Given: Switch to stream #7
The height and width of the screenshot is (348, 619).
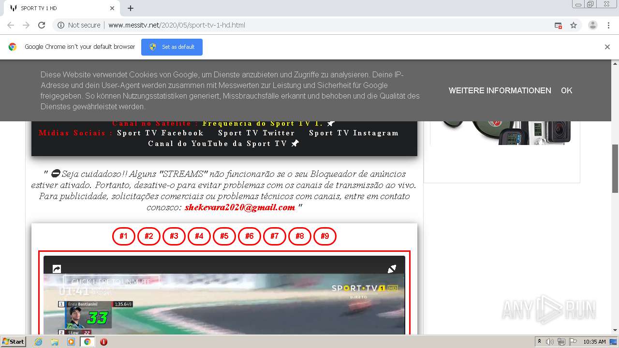Looking at the screenshot, I should point(275,236).
